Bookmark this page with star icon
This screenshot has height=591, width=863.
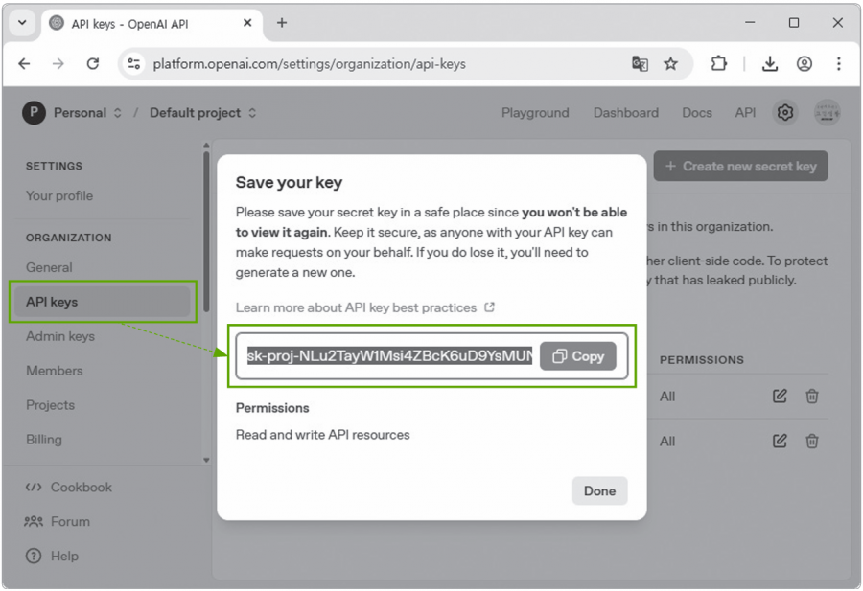point(670,64)
